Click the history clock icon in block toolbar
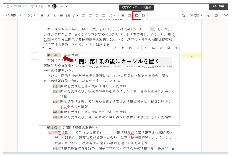This screenshot has height=156, width=233. 161,48
